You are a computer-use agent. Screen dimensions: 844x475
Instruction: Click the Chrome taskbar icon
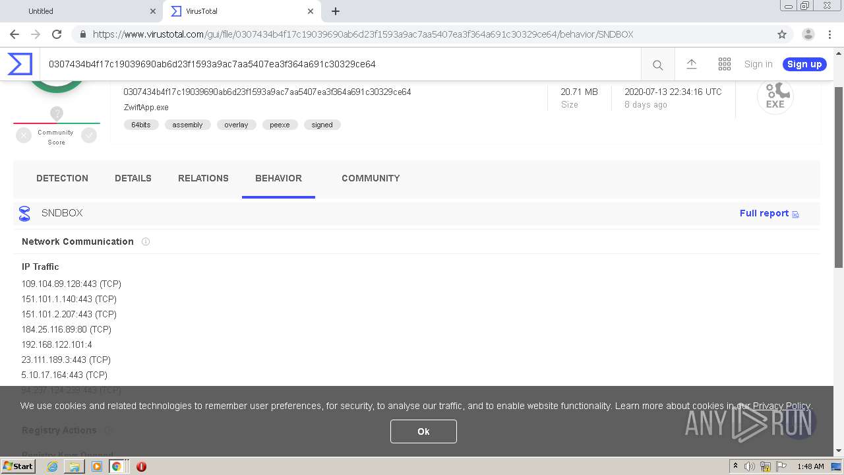[x=117, y=466]
